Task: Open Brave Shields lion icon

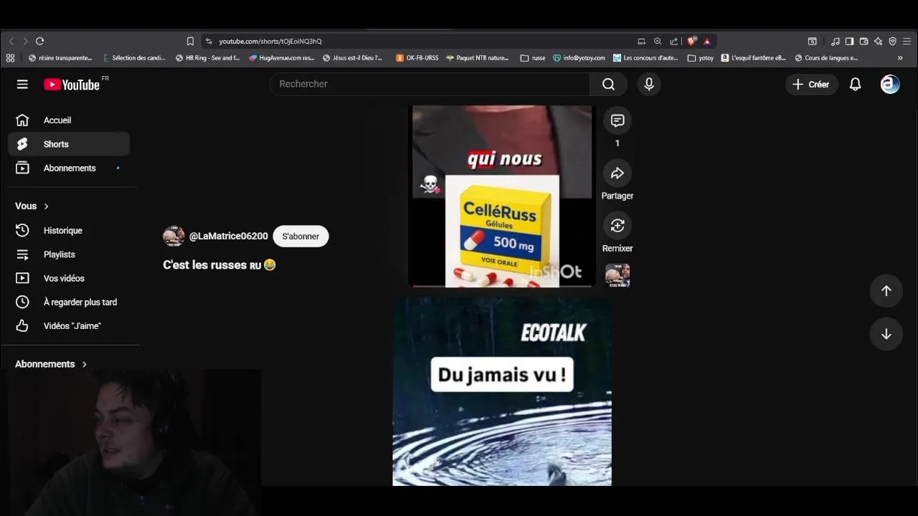Action: click(x=691, y=42)
